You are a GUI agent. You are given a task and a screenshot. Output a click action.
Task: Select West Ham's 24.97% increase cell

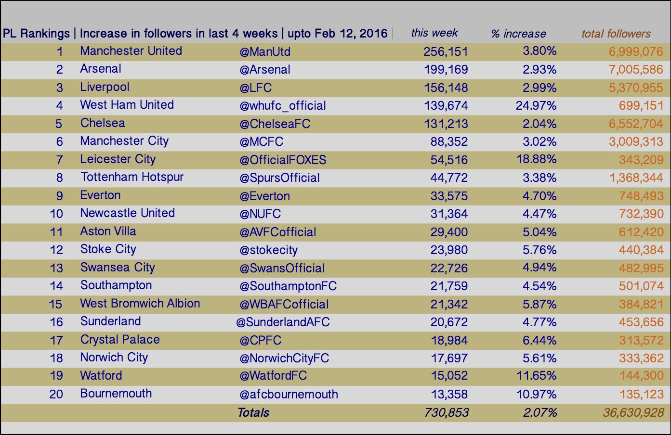coord(536,105)
